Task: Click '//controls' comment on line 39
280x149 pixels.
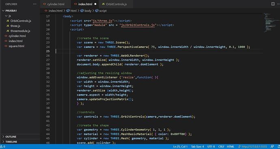Action: click(86, 112)
